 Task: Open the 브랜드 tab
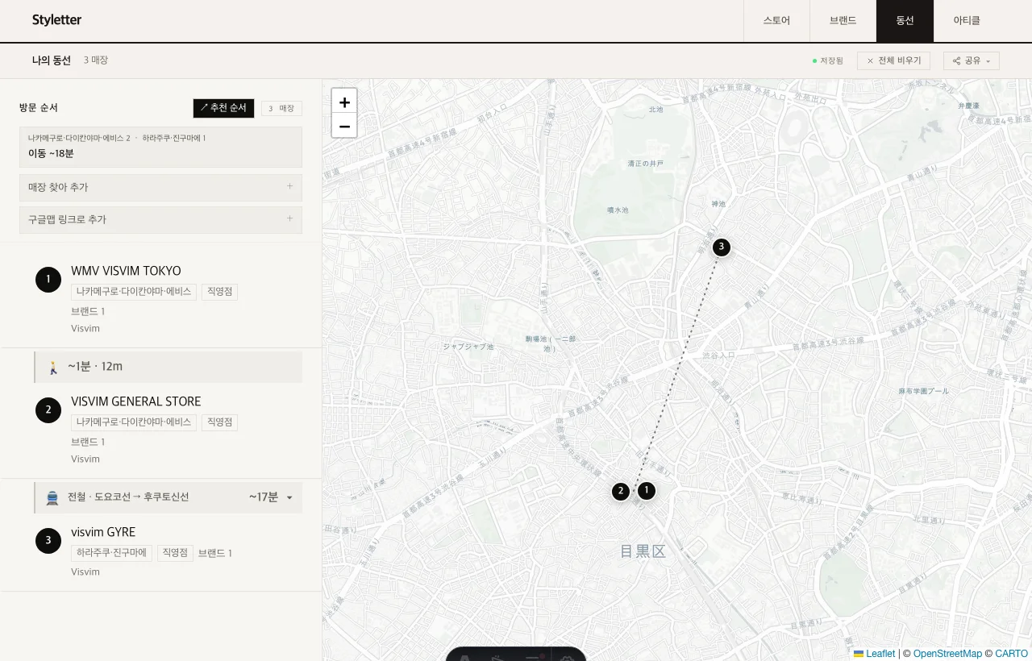click(843, 21)
